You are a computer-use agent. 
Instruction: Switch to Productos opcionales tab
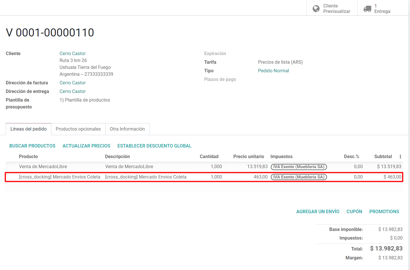point(78,129)
